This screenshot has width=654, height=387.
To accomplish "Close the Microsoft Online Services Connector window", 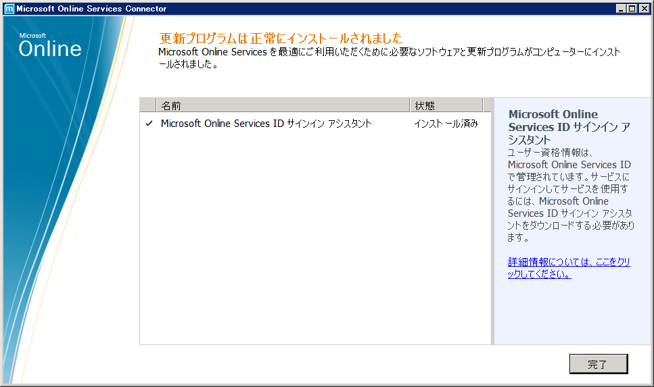I will click(x=644, y=8).
